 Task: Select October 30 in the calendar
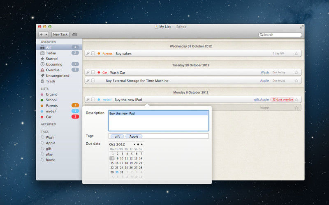tap(117, 172)
